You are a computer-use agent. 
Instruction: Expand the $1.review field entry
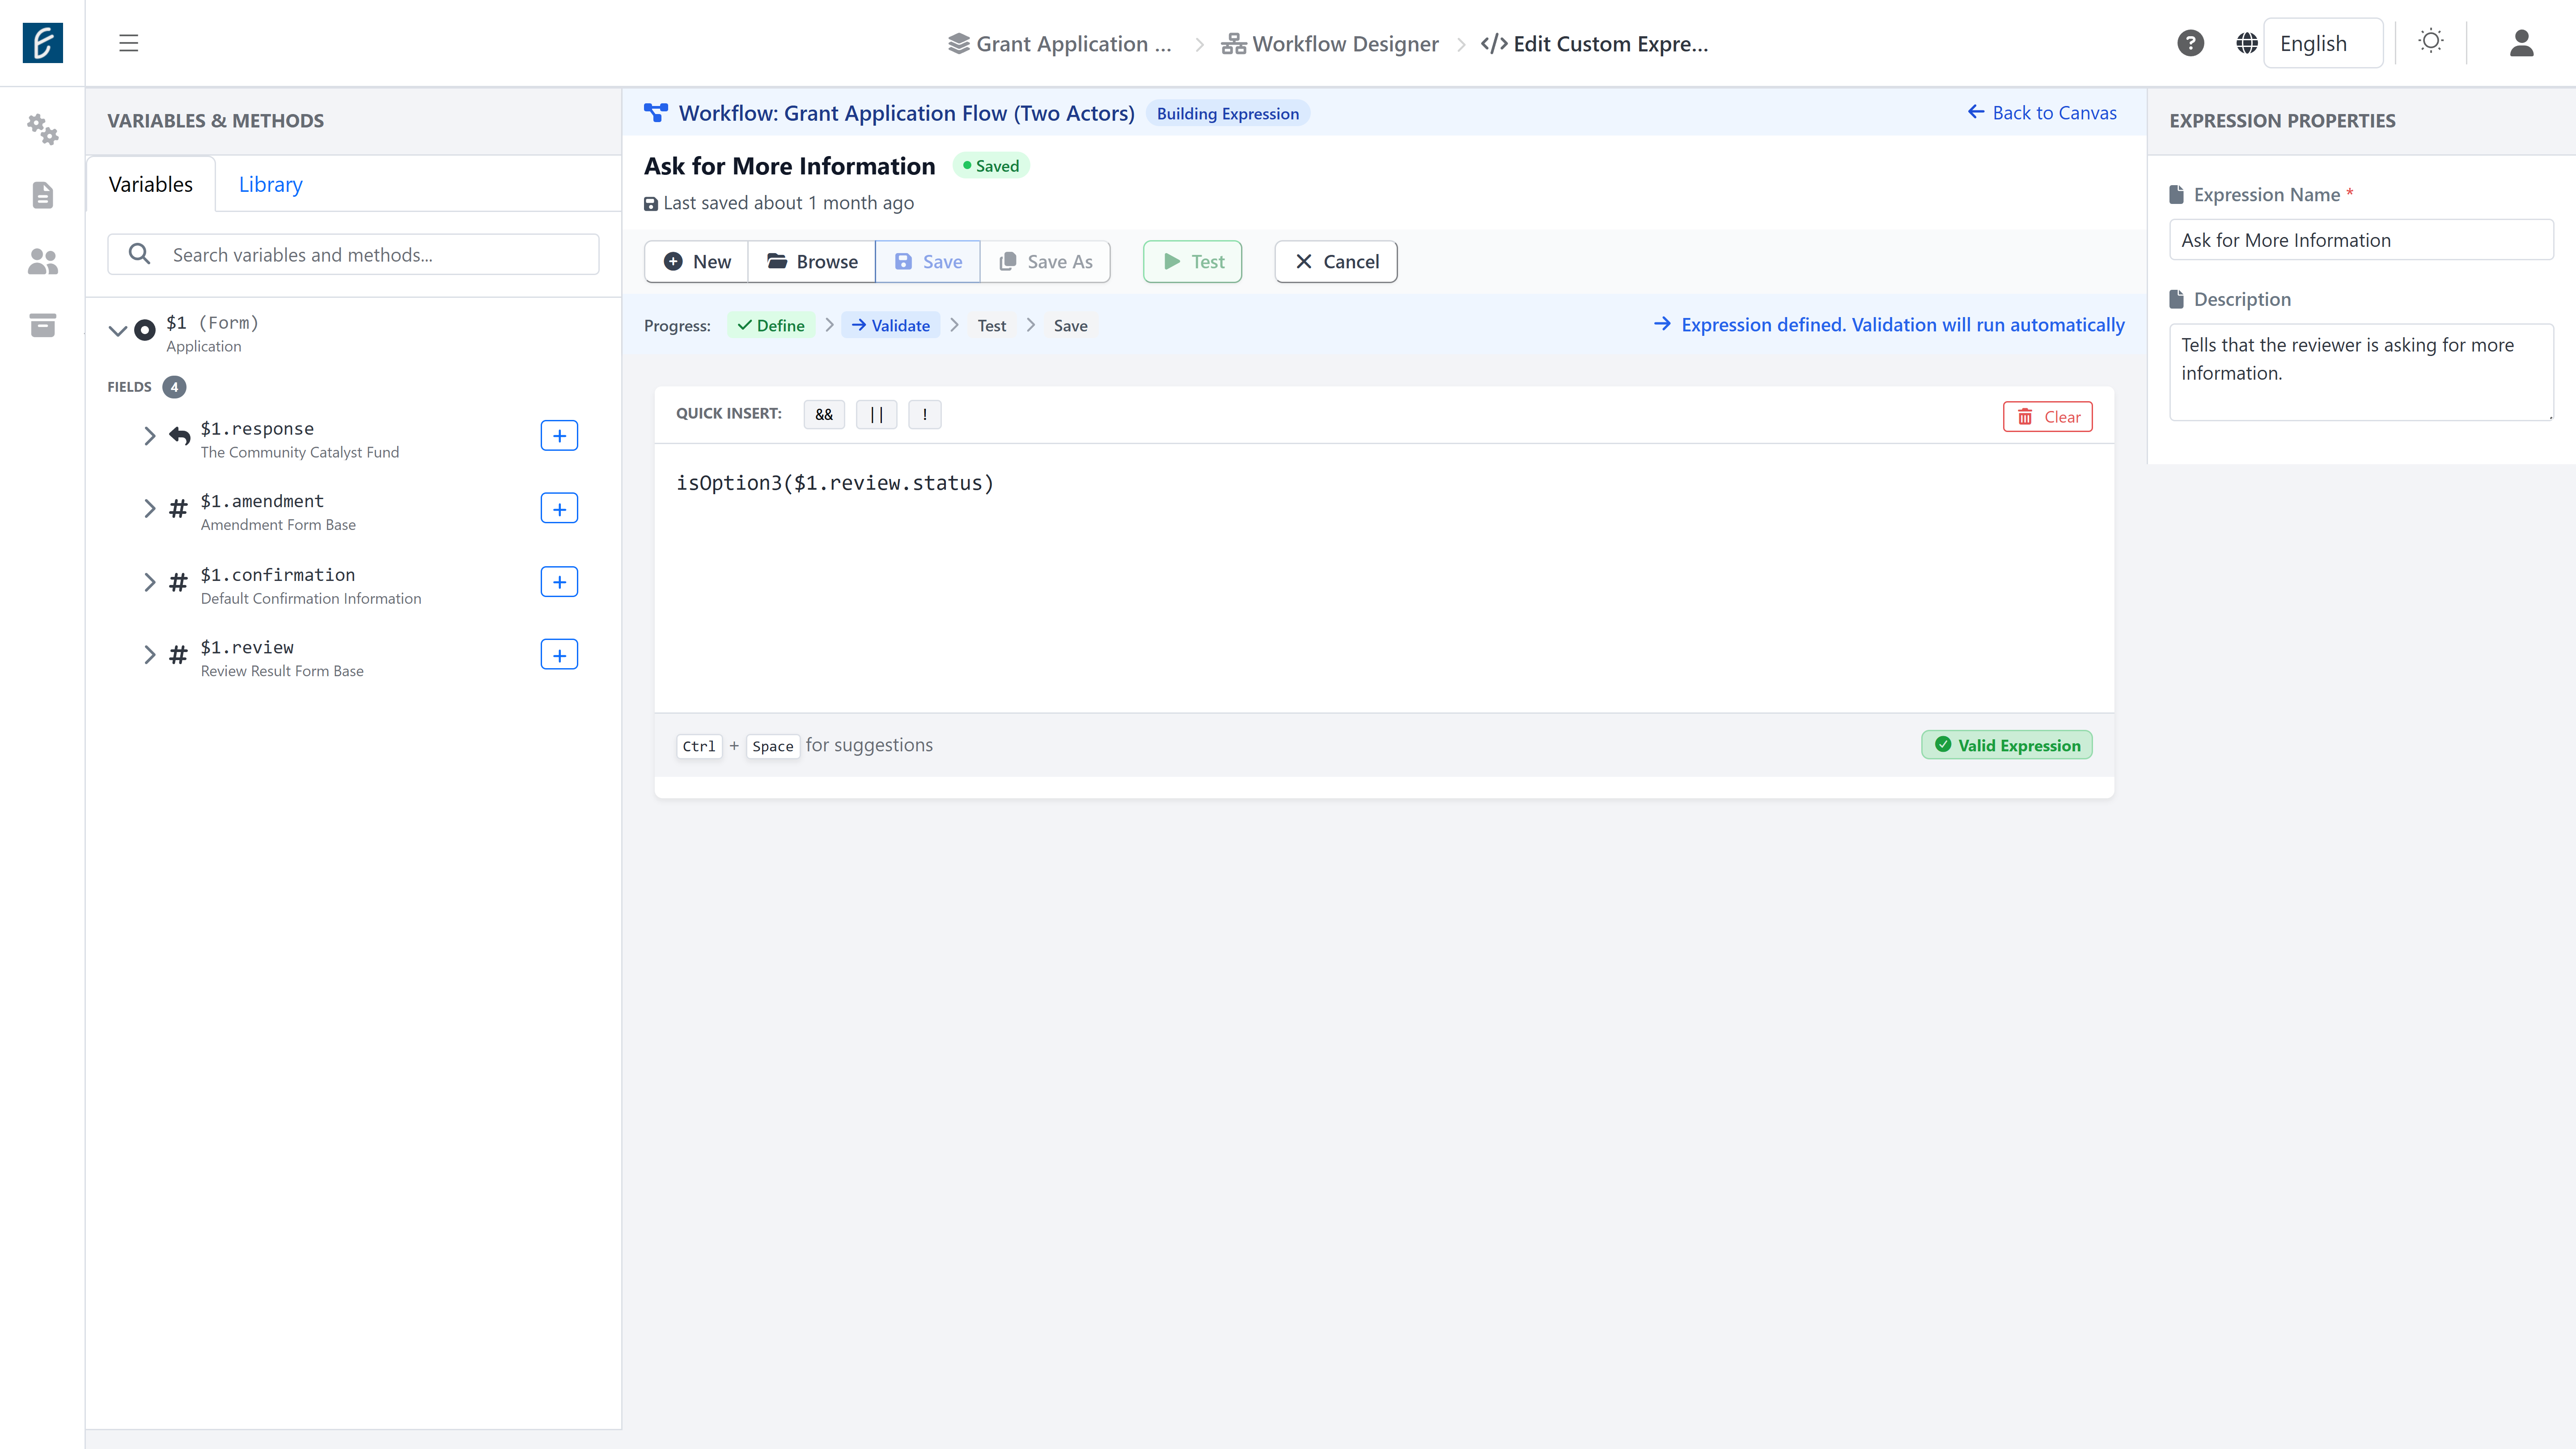coord(150,655)
